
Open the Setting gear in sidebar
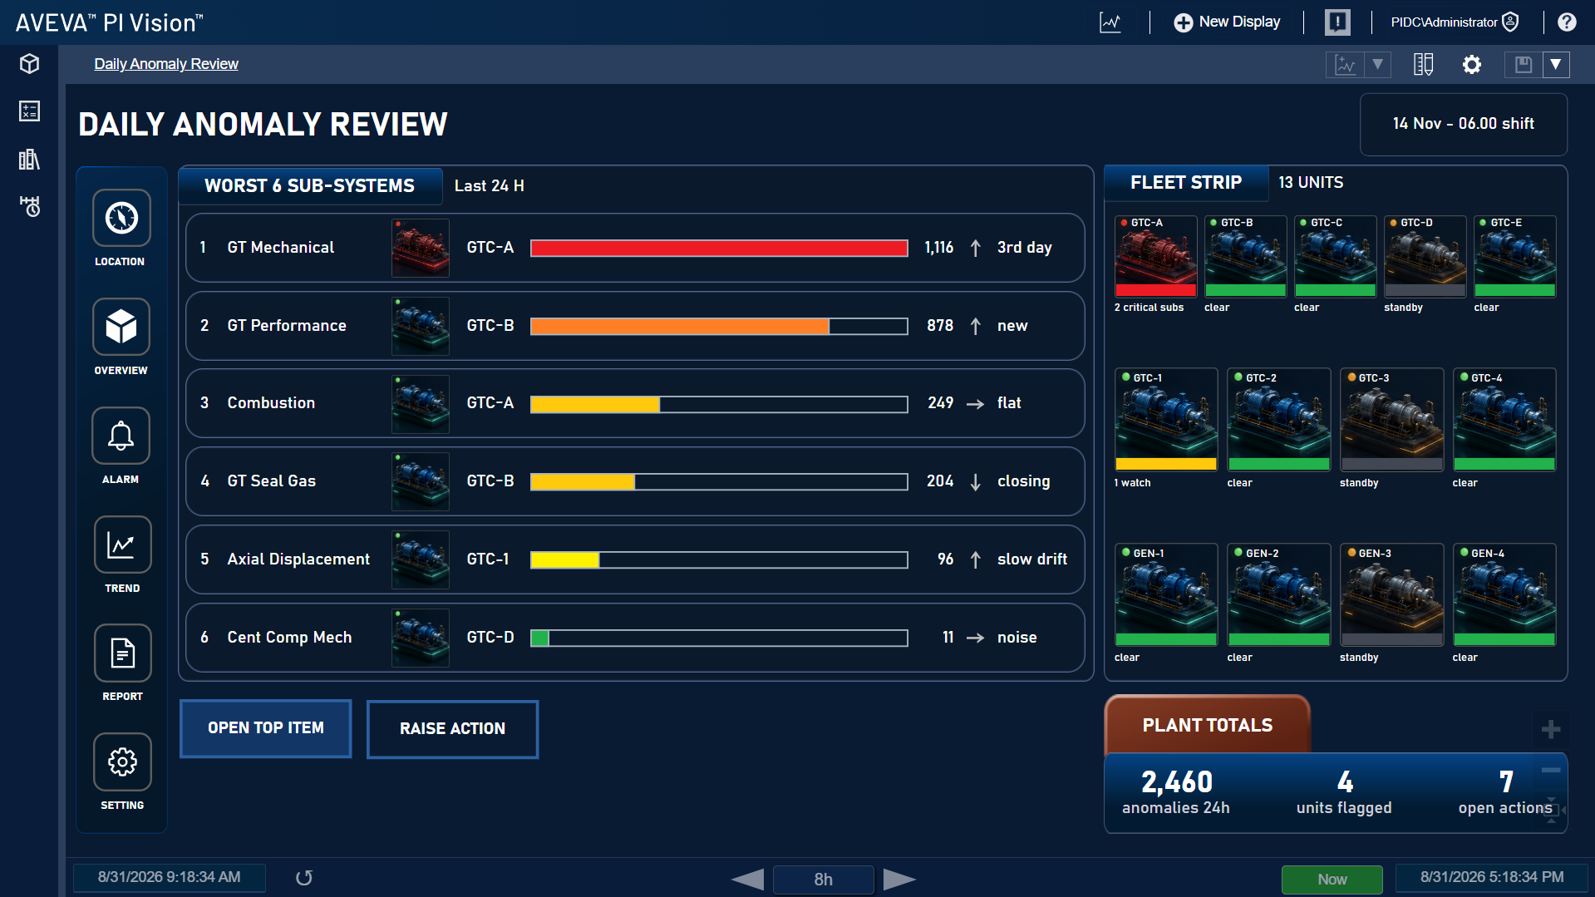point(122,761)
